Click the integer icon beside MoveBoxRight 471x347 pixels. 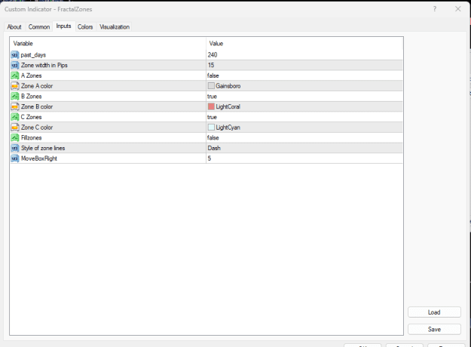point(15,158)
